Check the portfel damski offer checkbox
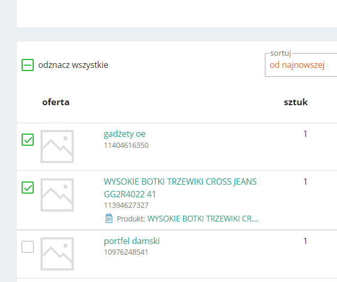Screen dimensions: 337x282 click(x=27, y=246)
